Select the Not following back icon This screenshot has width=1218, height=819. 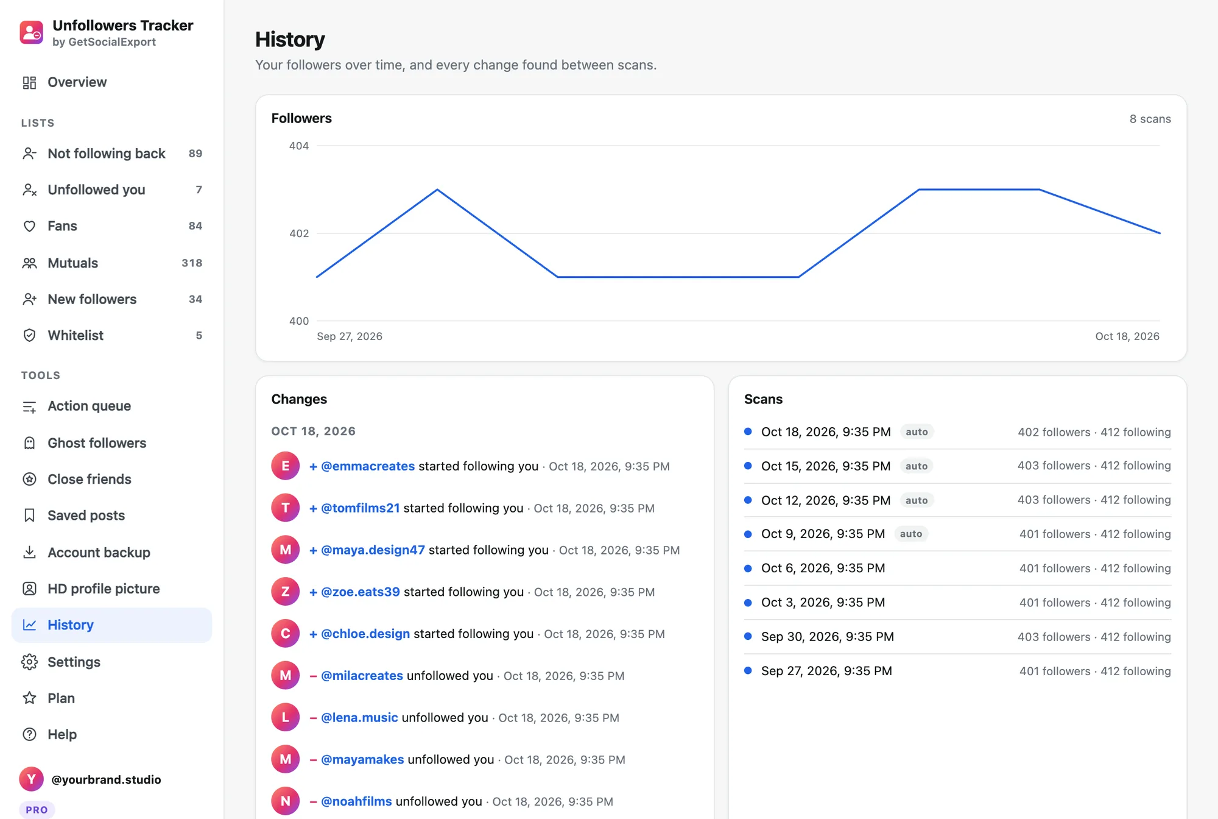(29, 154)
